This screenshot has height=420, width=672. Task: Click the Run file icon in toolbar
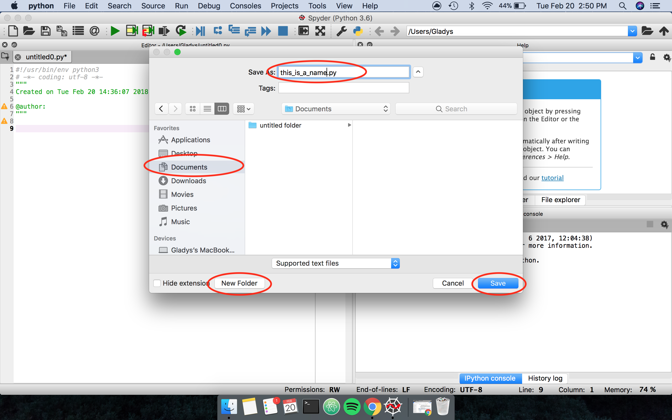tap(114, 31)
